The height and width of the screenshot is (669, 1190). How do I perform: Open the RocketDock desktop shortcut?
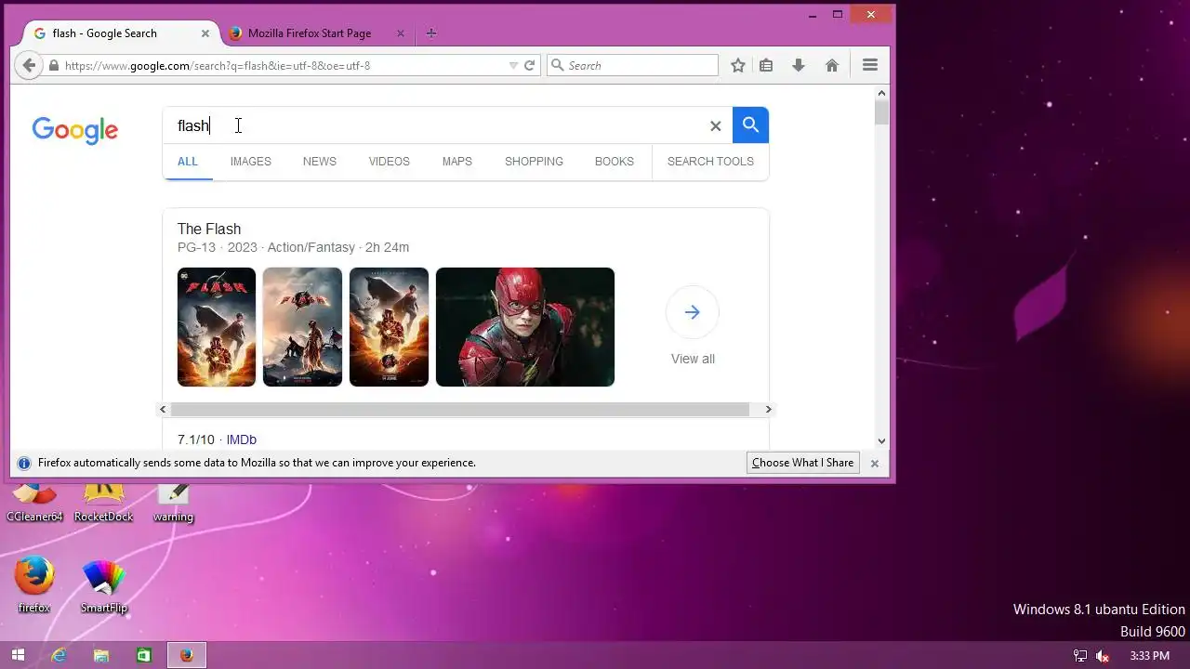pyautogui.click(x=104, y=503)
